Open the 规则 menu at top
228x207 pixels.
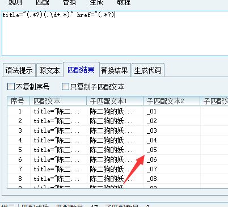pyautogui.click(x=15, y=2)
